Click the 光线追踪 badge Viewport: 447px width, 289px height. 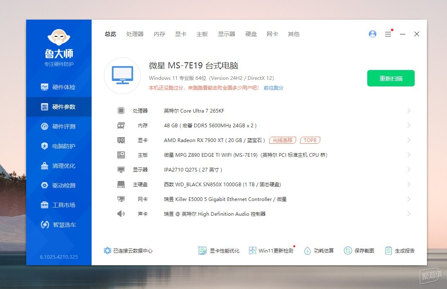pyautogui.click(x=283, y=140)
